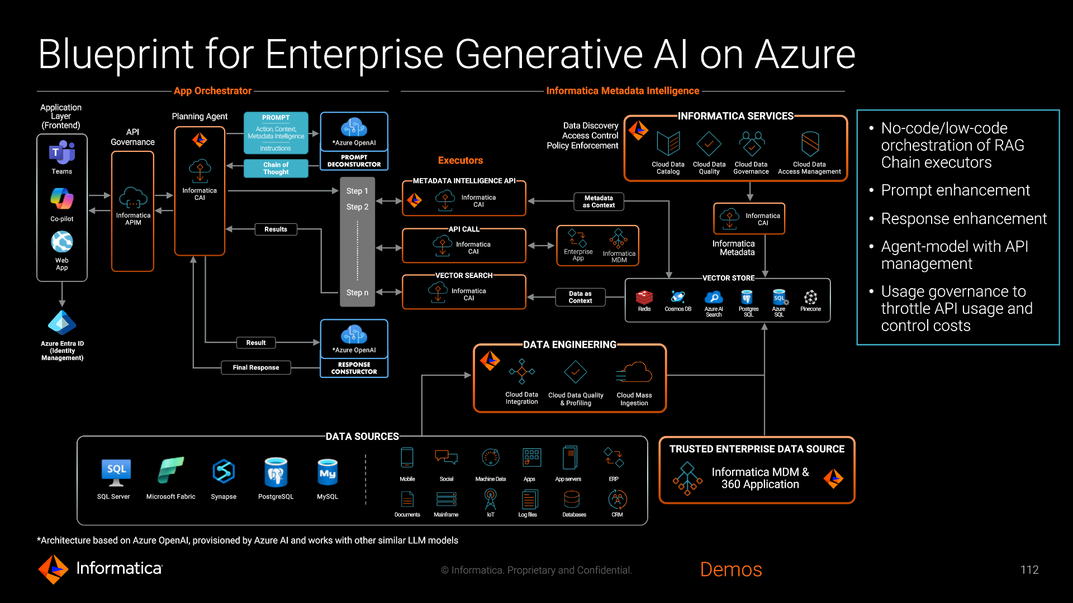Click the Chain of Thought box
This screenshot has width=1073, height=603.
click(x=276, y=168)
